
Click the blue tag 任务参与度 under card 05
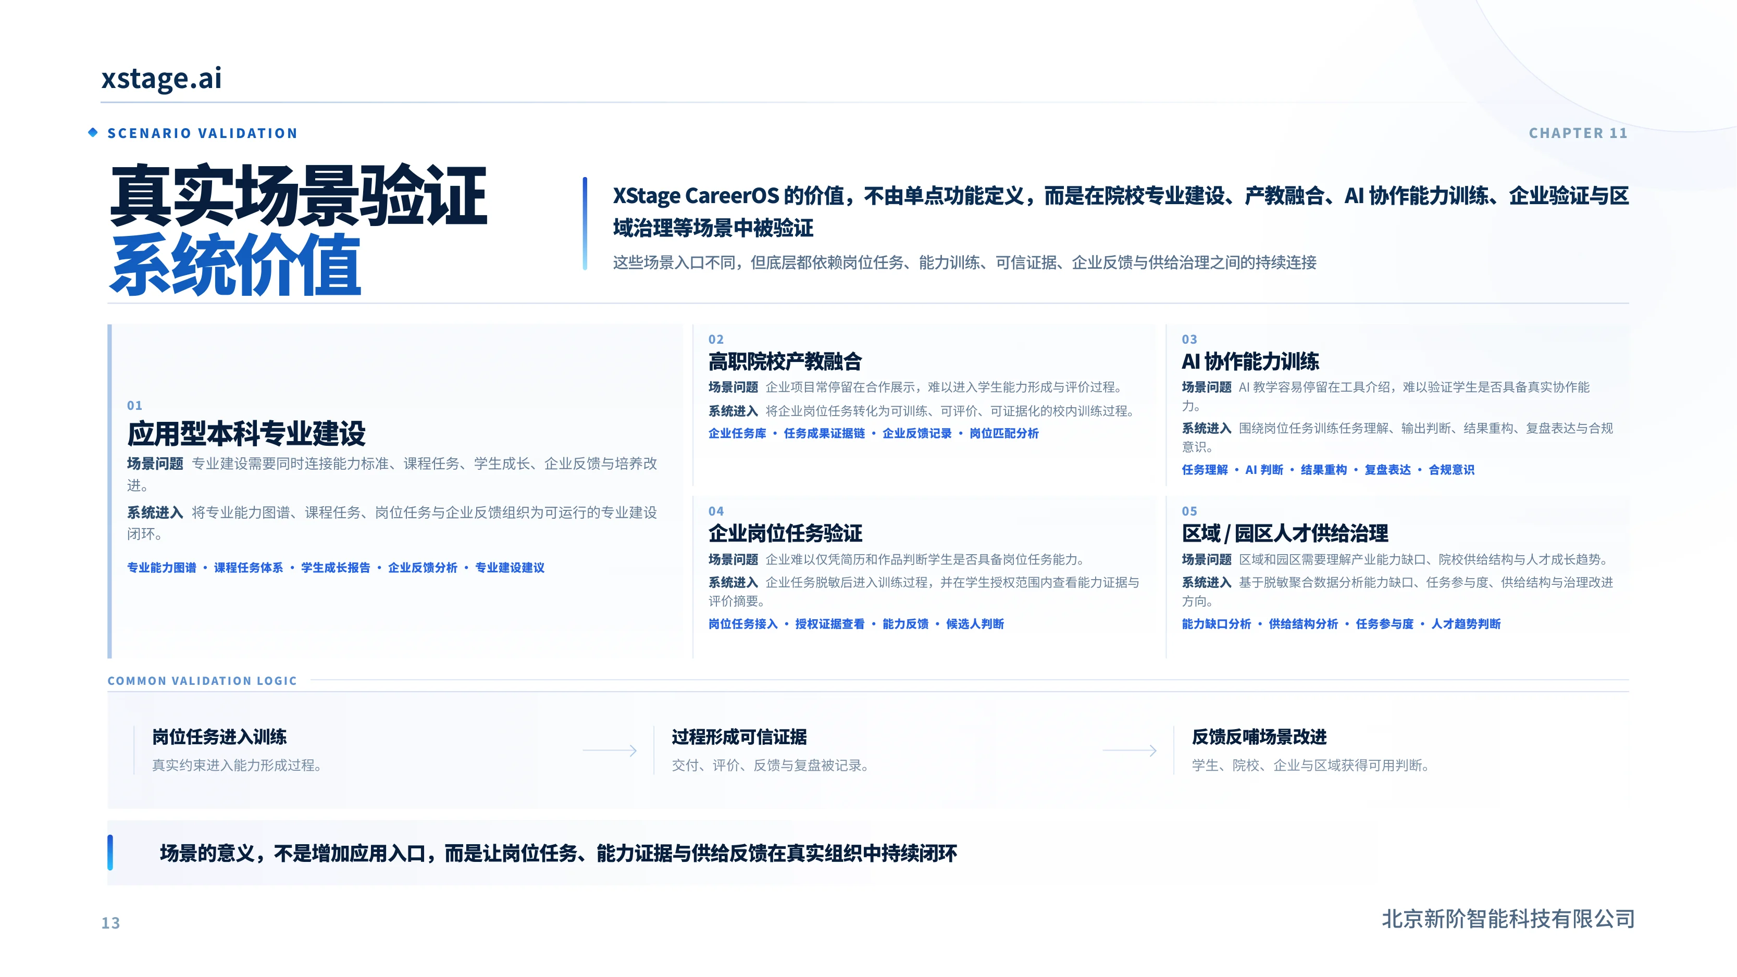pos(1384,624)
